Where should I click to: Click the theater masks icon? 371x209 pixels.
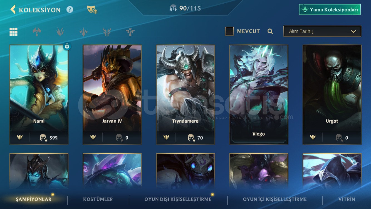click(x=92, y=10)
